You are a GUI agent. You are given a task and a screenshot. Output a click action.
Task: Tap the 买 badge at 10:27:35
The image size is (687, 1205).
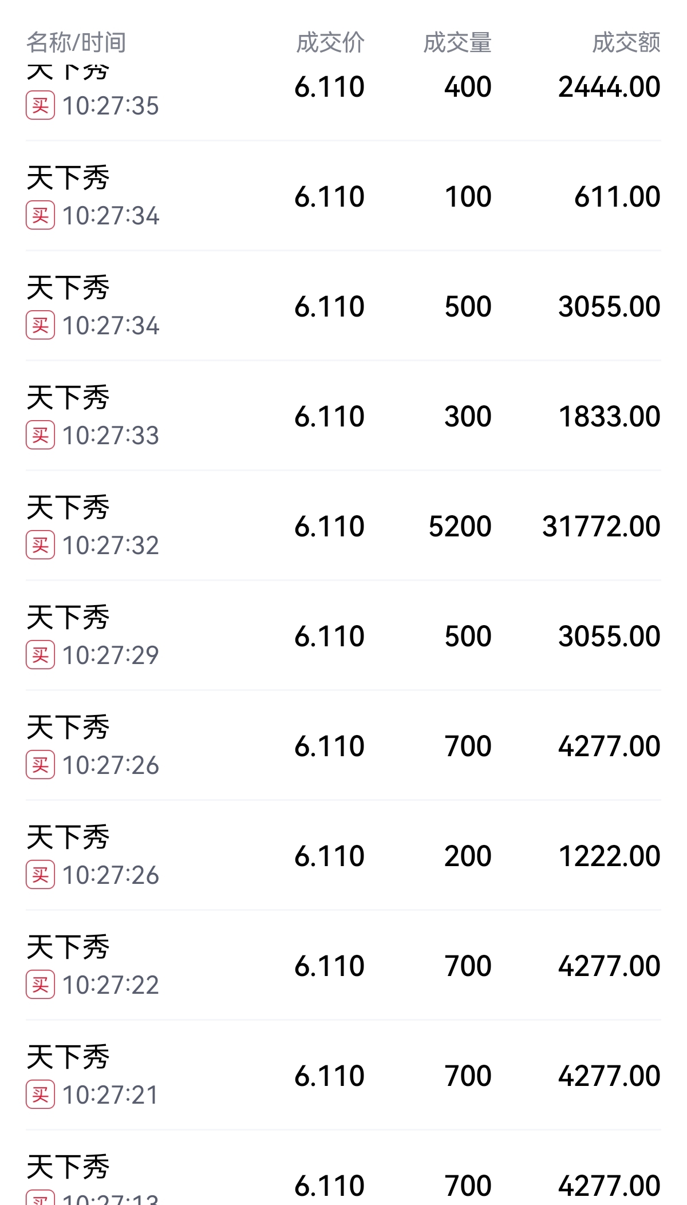point(40,106)
